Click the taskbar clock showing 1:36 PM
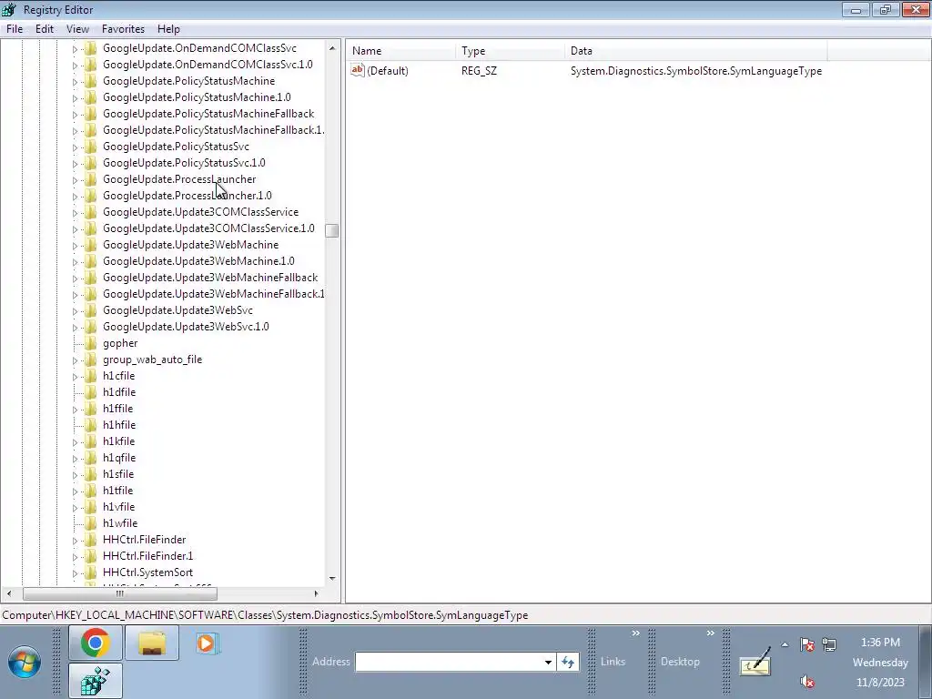 pos(880,643)
